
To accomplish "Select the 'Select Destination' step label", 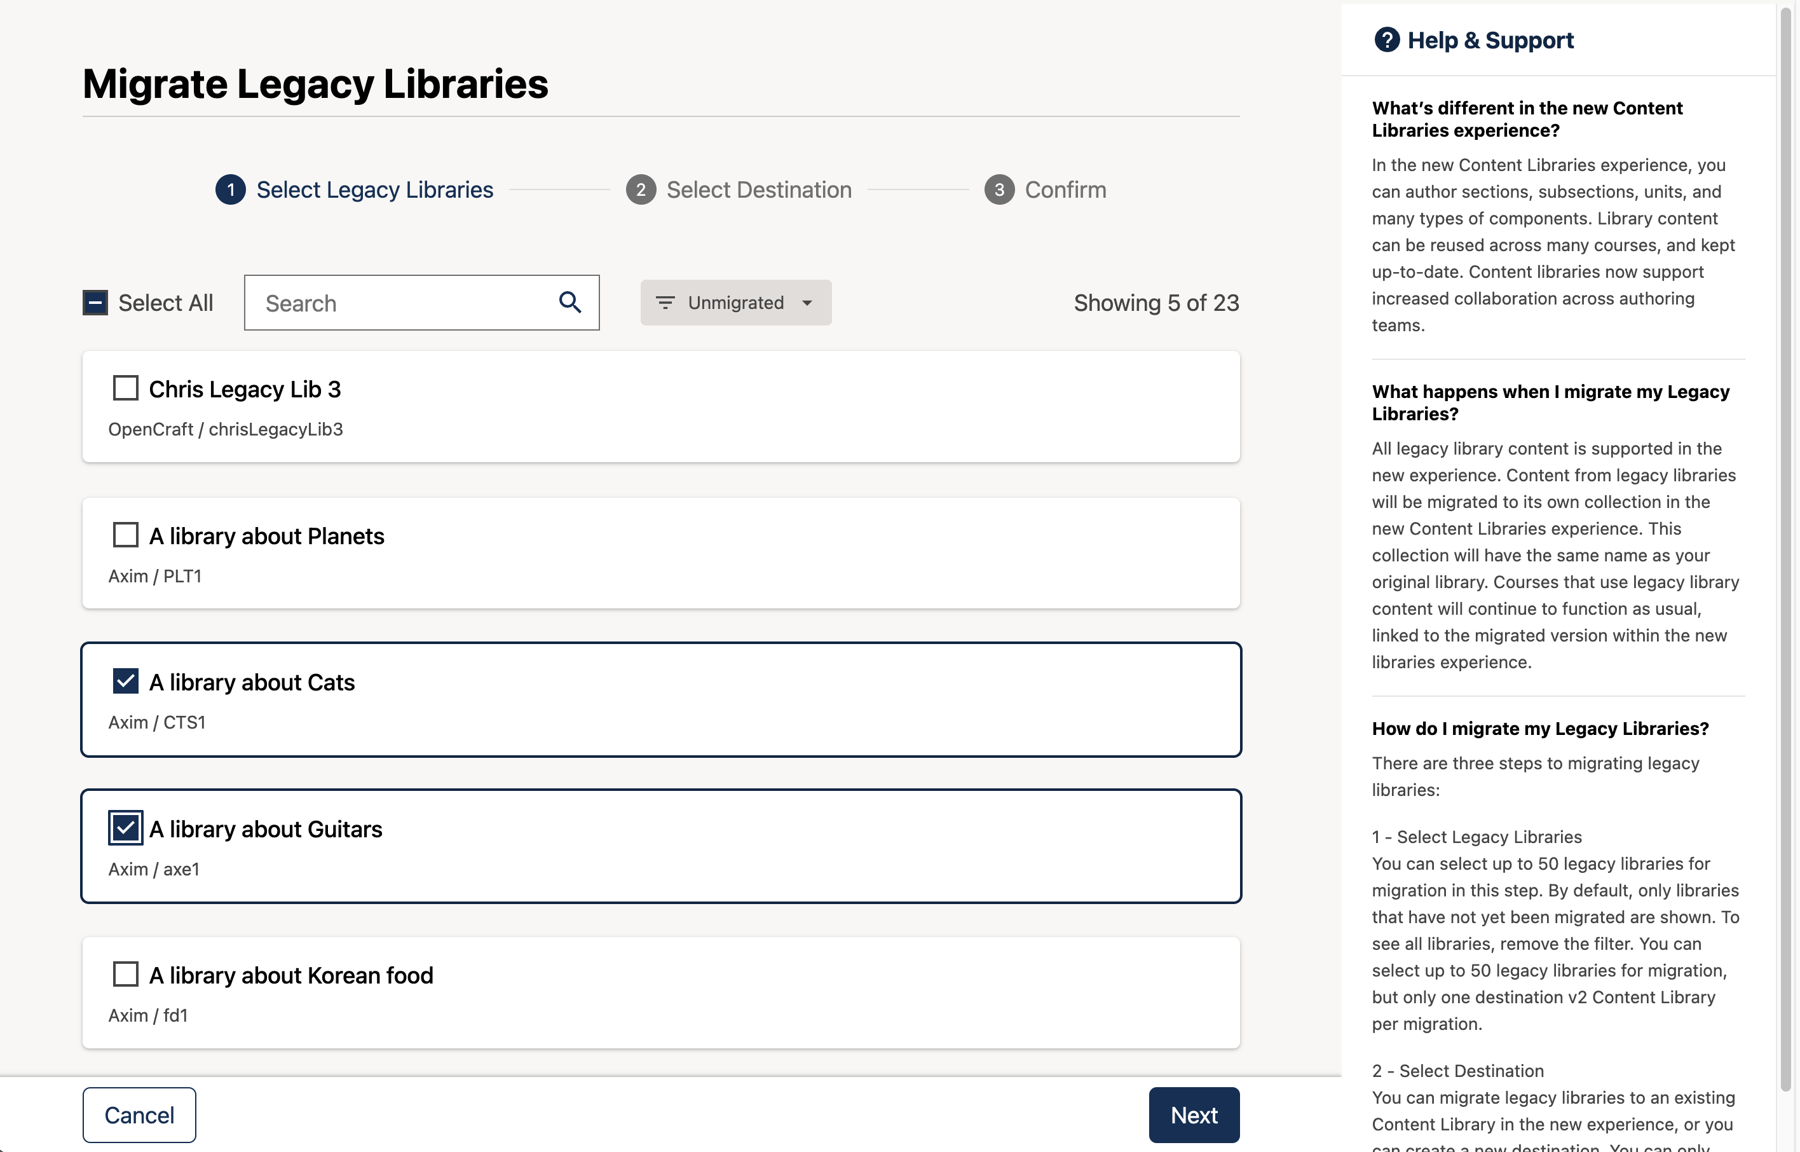I will (x=759, y=189).
